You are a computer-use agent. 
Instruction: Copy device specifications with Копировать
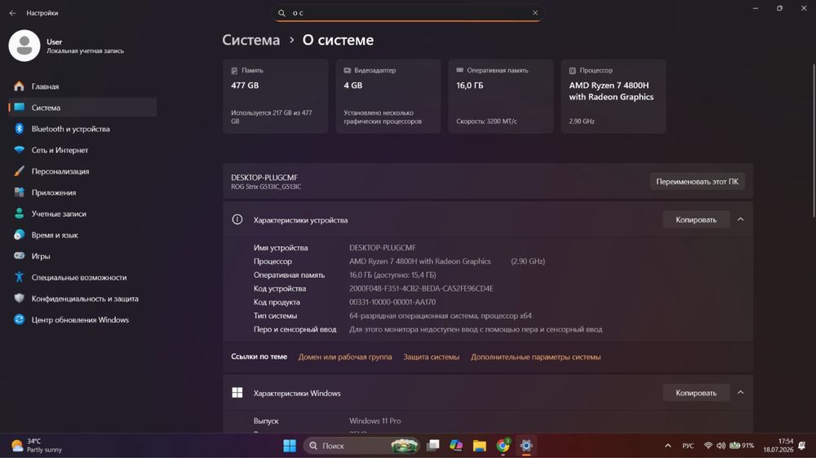tap(696, 220)
